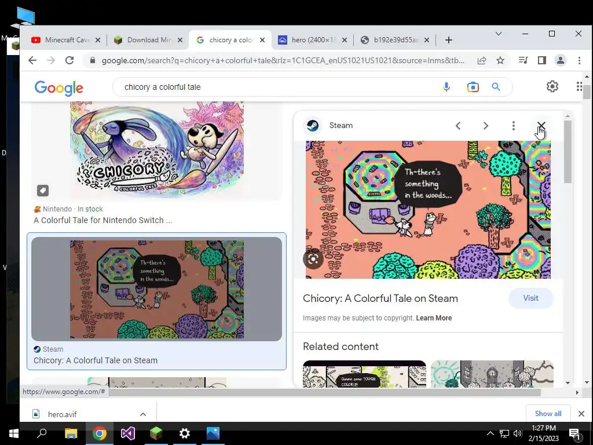Open the Google apps grid
The height and width of the screenshot is (445, 593).
point(579,86)
